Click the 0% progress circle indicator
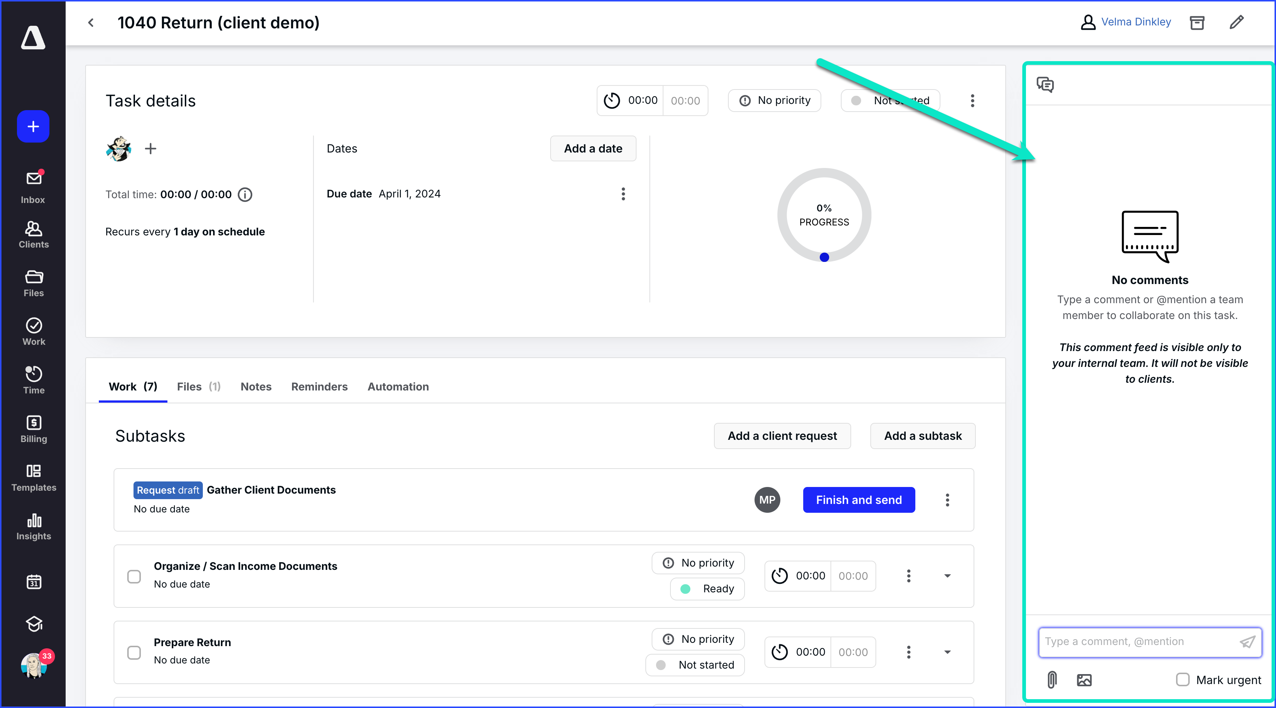The width and height of the screenshot is (1276, 708). point(824,215)
